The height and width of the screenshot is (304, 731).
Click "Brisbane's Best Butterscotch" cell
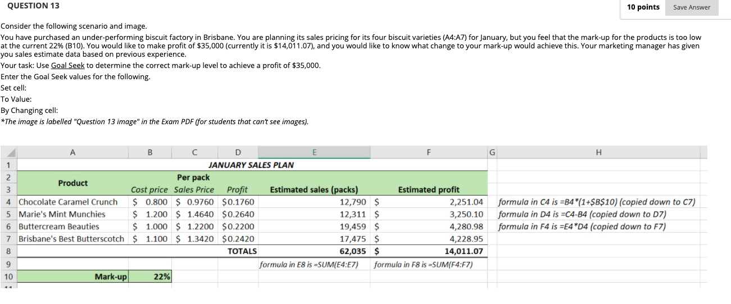point(72,239)
